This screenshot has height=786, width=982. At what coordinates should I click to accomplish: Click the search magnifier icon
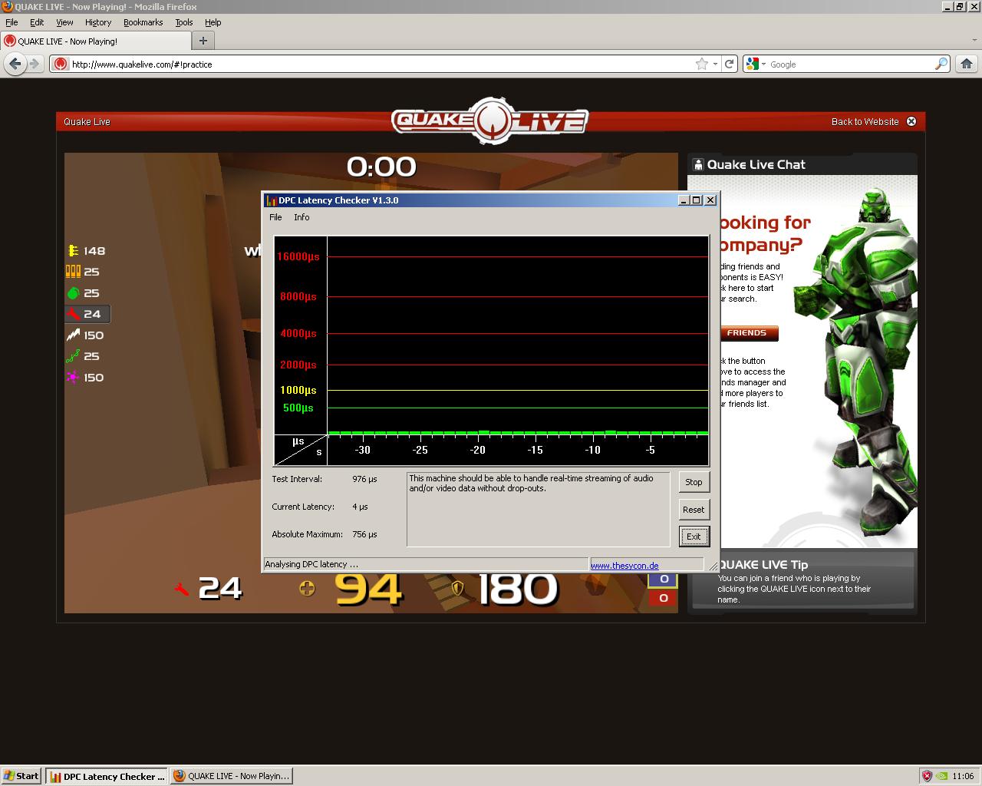941,64
